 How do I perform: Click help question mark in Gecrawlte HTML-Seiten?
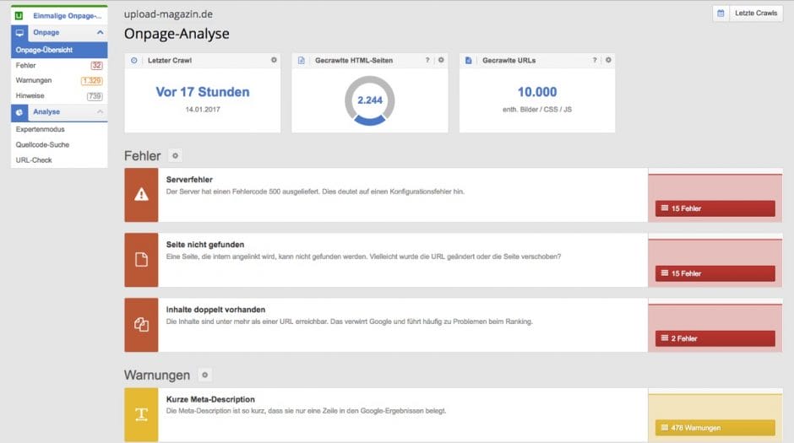coord(427,61)
